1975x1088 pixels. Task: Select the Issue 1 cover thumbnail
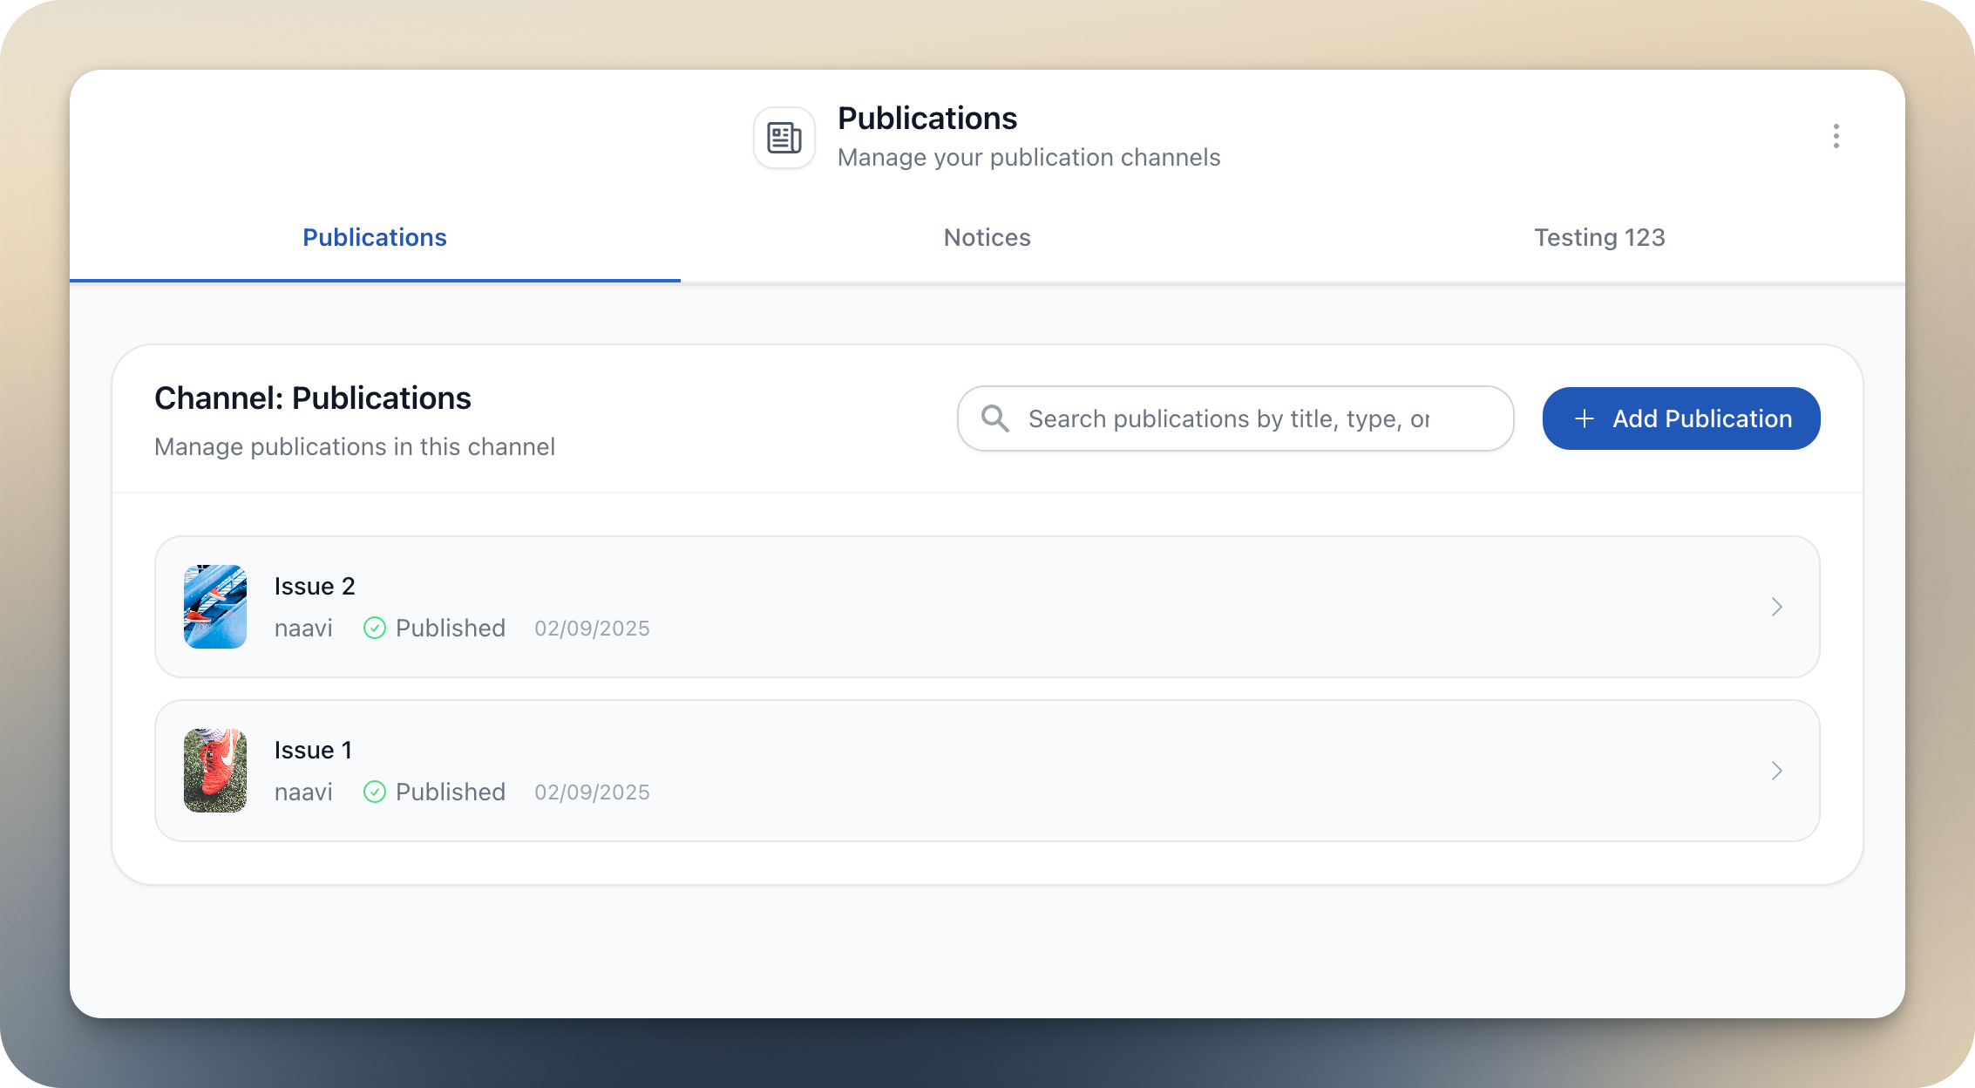[214, 771]
